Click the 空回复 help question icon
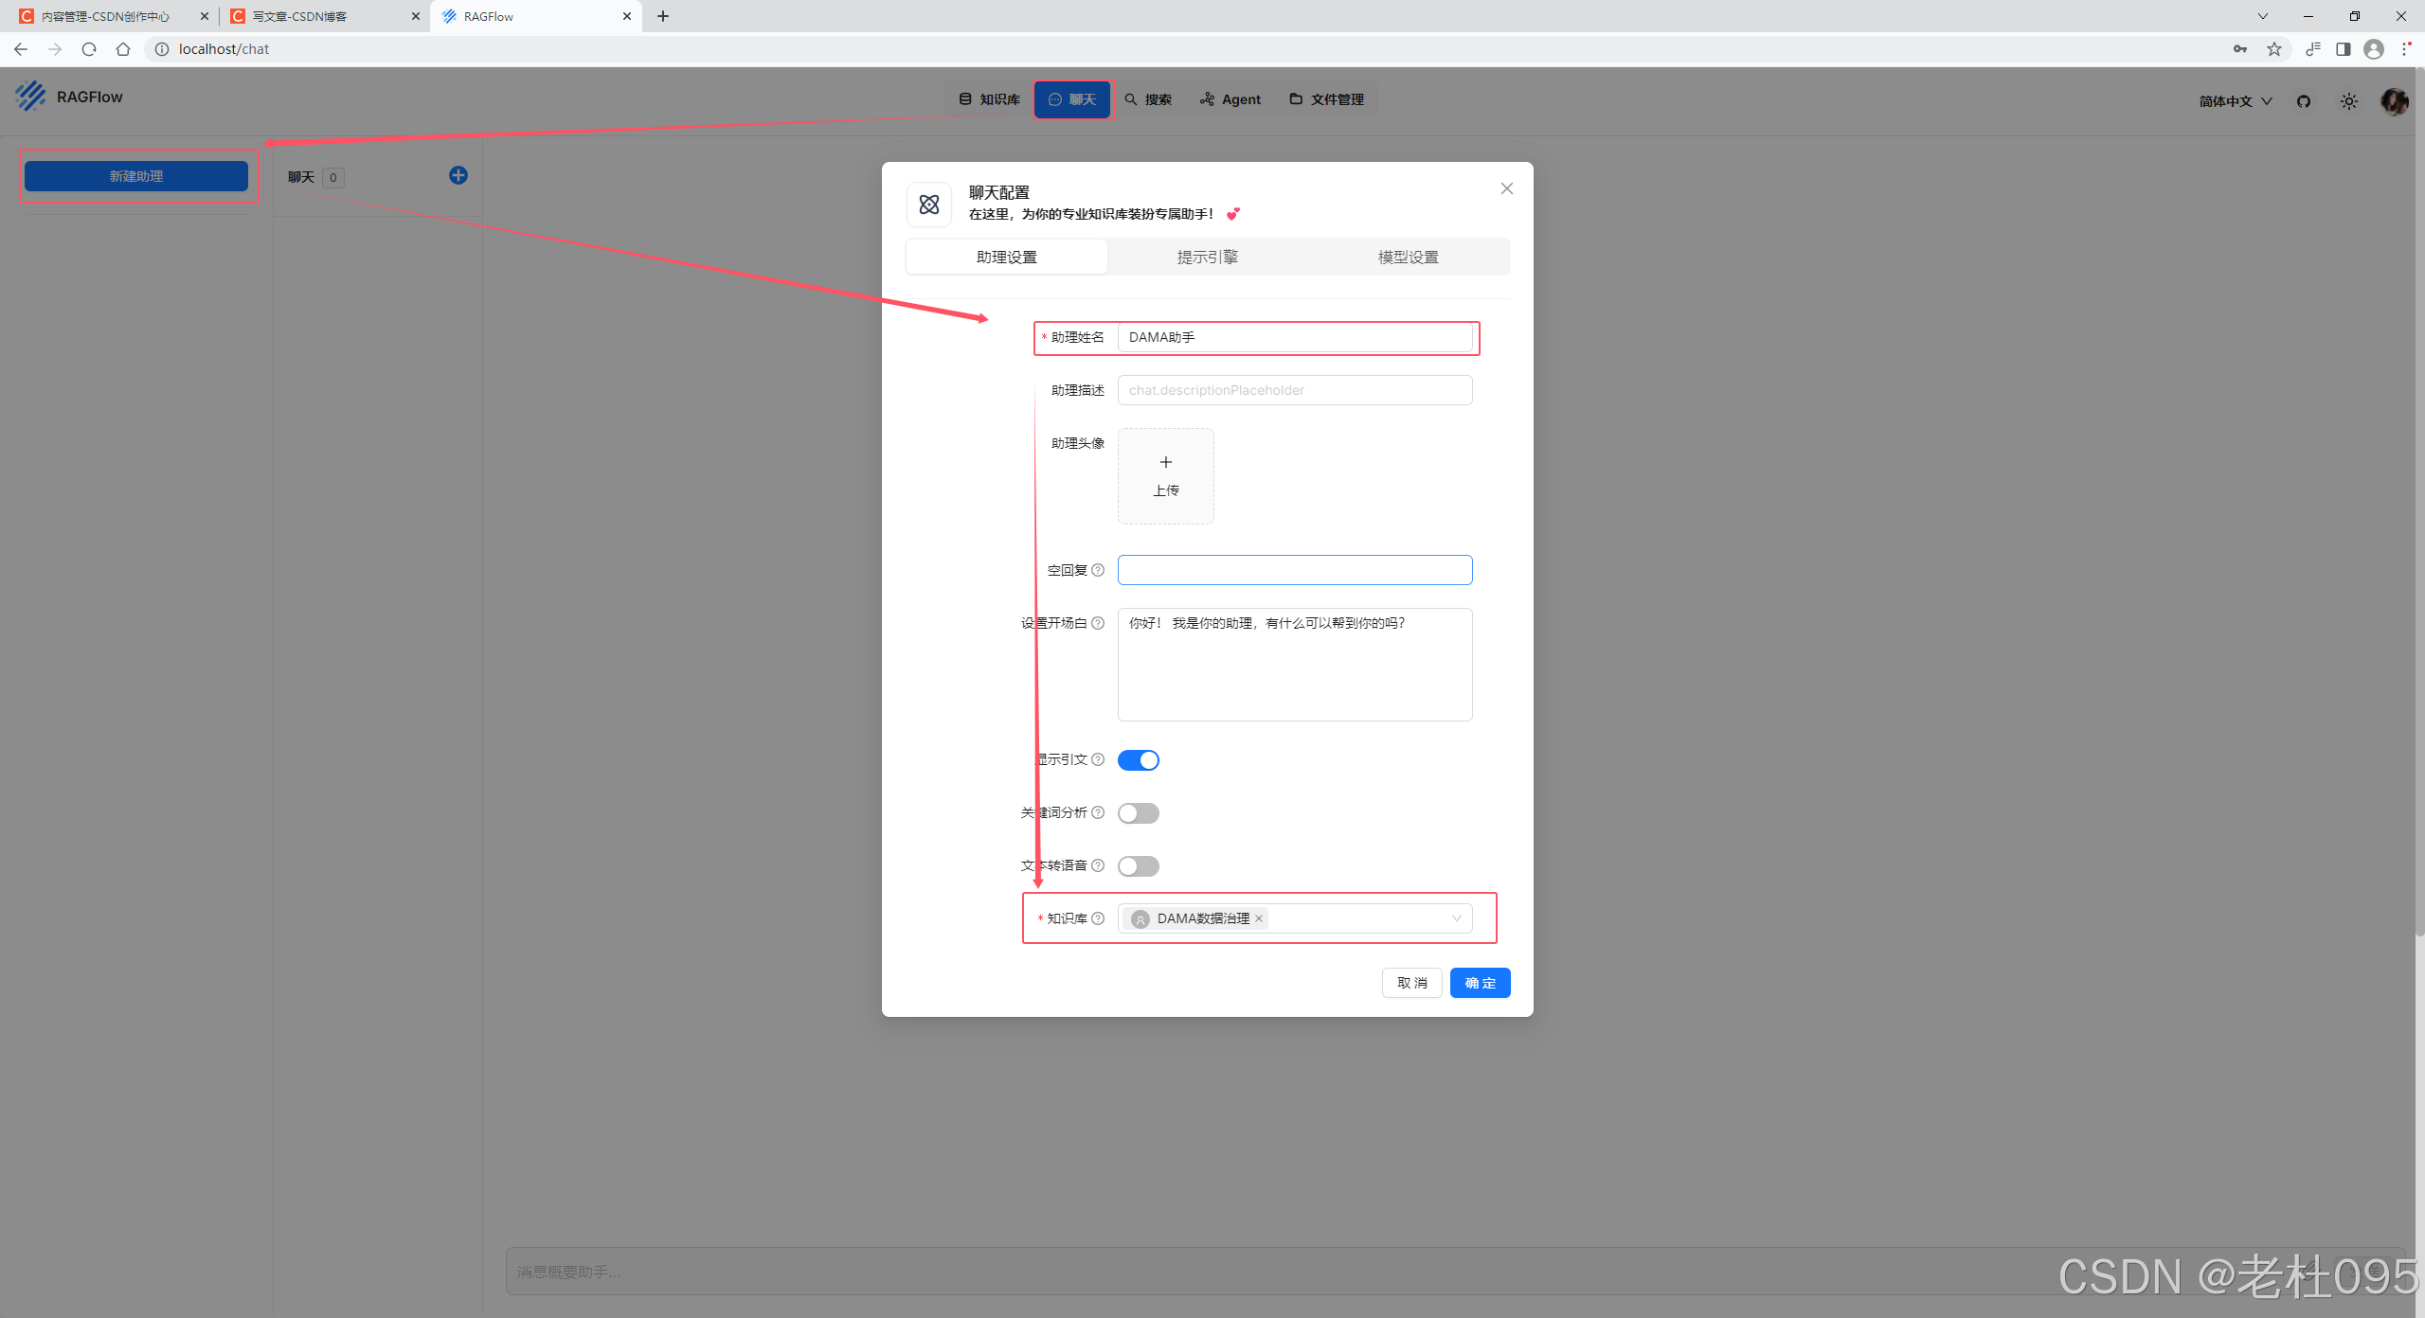 [x=1098, y=570]
